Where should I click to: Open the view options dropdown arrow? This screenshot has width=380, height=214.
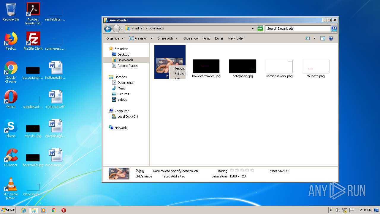click(315, 38)
